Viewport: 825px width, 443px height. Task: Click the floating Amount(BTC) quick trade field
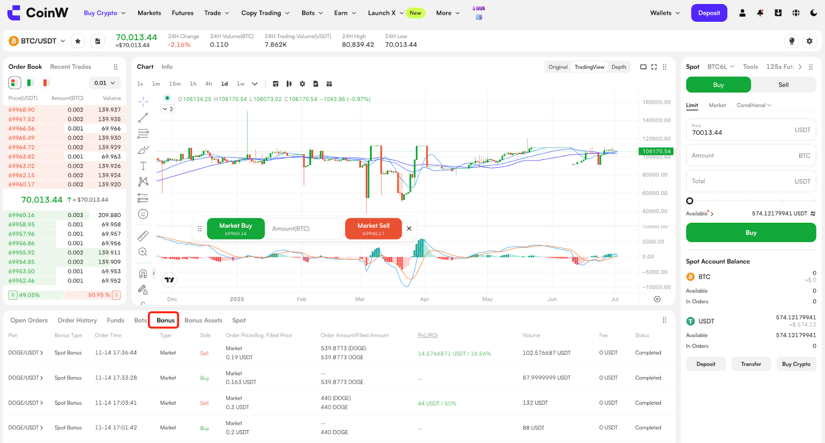coord(305,228)
